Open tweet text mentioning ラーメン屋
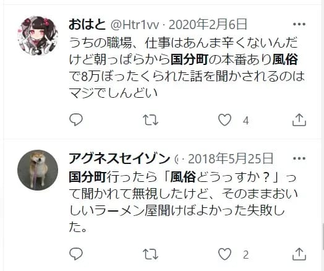Viewport: 324px width, 271px height. pos(182,202)
